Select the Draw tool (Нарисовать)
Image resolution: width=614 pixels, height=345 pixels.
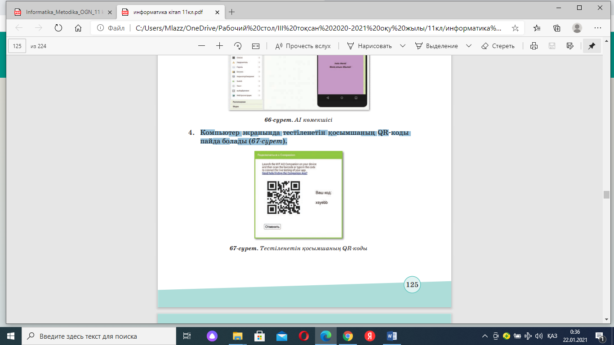[369, 46]
